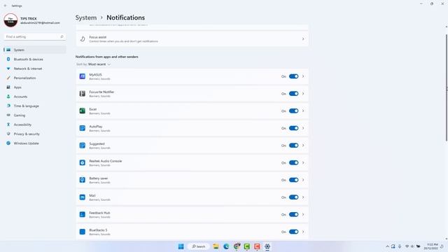Turn off Focusrite Notifier notifications toggle
448x252 pixels.
pyautogui.click(x=293, y=94)
